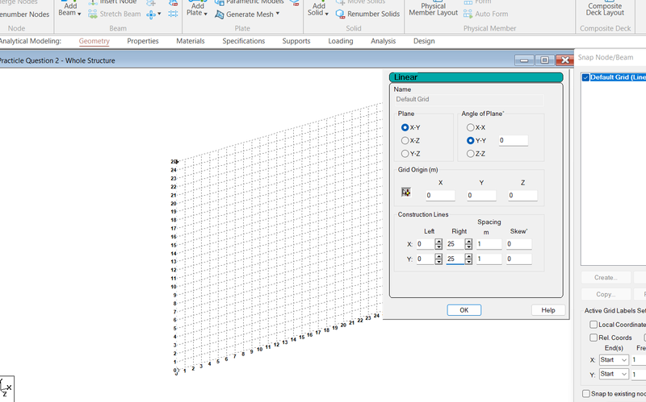
Task: Open the Add Plate dropdown
Action: 197,10
